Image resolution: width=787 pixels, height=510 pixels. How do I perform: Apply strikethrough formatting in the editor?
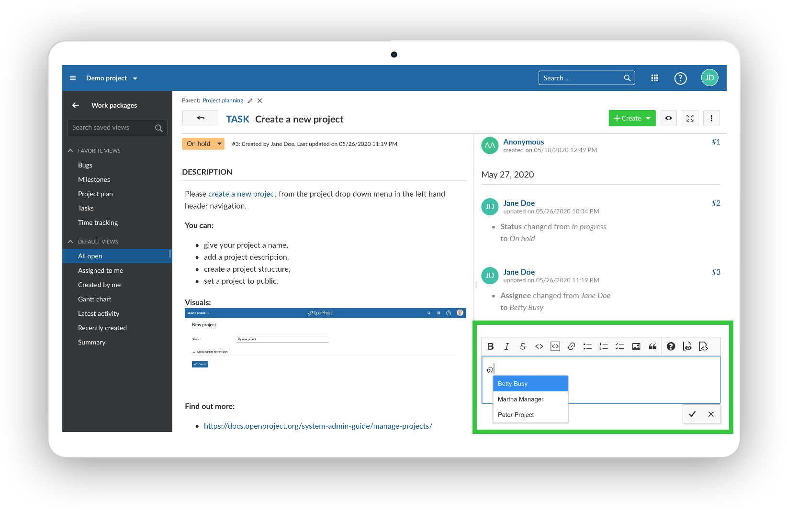523,346
